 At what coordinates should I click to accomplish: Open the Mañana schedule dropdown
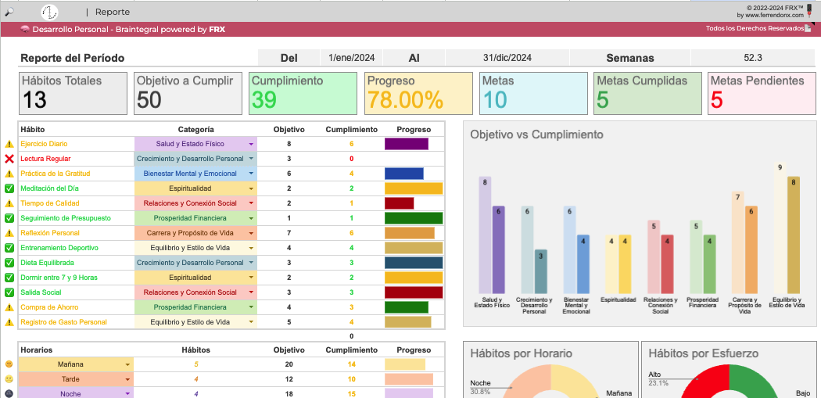[127, 364]
